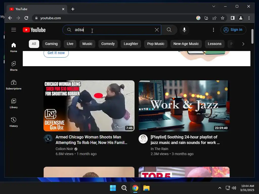Toggle the Chrome side panel icon
The width and height of the screenshot is (259, 194).
coord(233,18)
